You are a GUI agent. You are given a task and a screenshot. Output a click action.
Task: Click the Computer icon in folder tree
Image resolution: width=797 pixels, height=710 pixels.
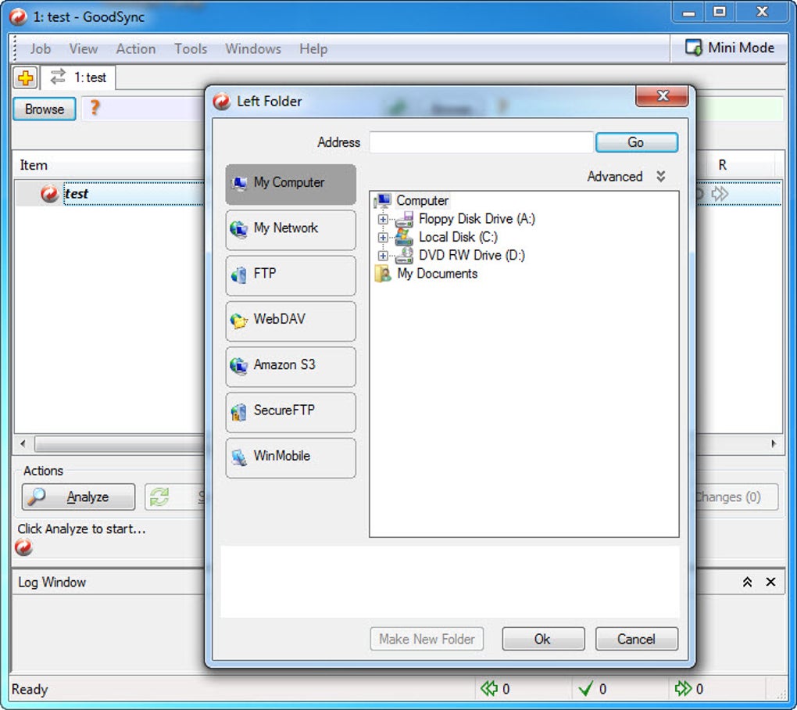383,201
